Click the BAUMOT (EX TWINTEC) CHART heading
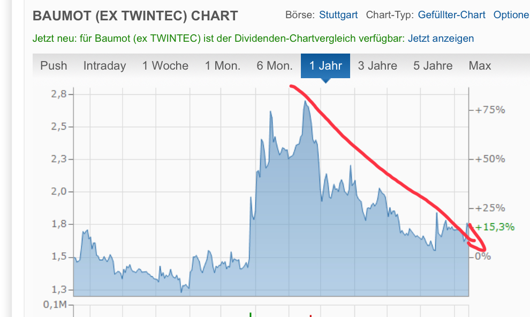The width and height of the screenshot is (530, 317). pyautogui.click(x=135, y=16)
